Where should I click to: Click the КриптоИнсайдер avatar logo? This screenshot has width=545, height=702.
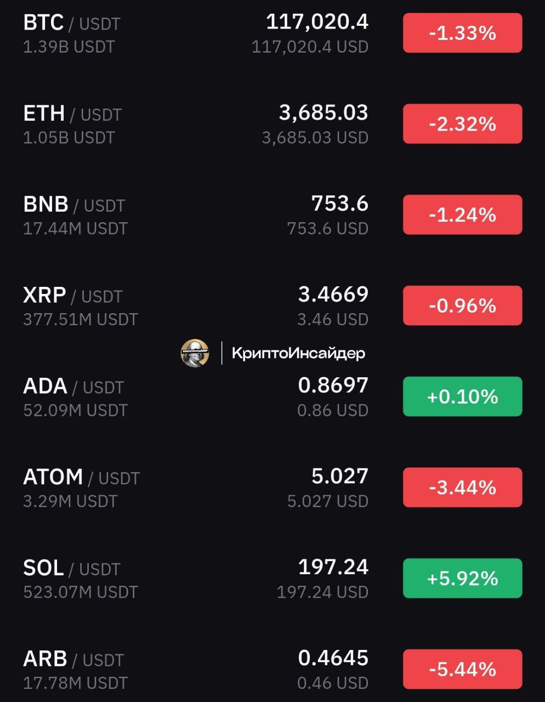tap(195, 353)
